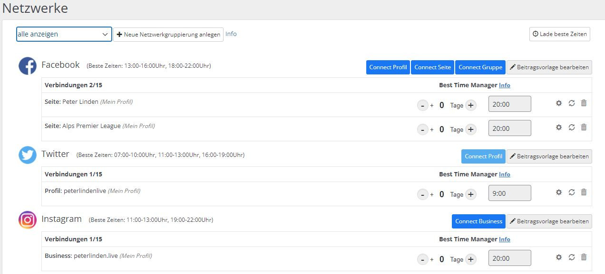Increase days for Peter Linden page

[471, 105]
